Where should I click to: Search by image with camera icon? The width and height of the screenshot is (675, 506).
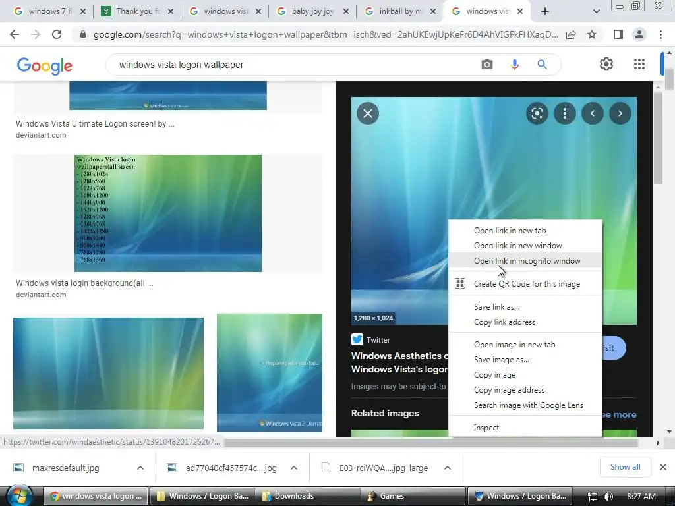coord(487,65)
